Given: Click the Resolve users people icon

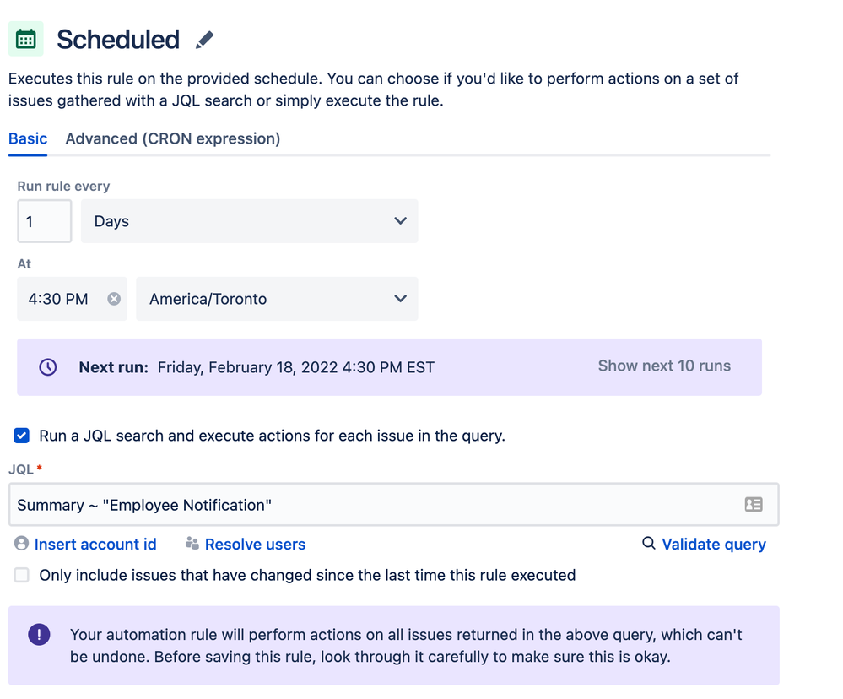Looking at the screenshot, I should coord(192,544).
